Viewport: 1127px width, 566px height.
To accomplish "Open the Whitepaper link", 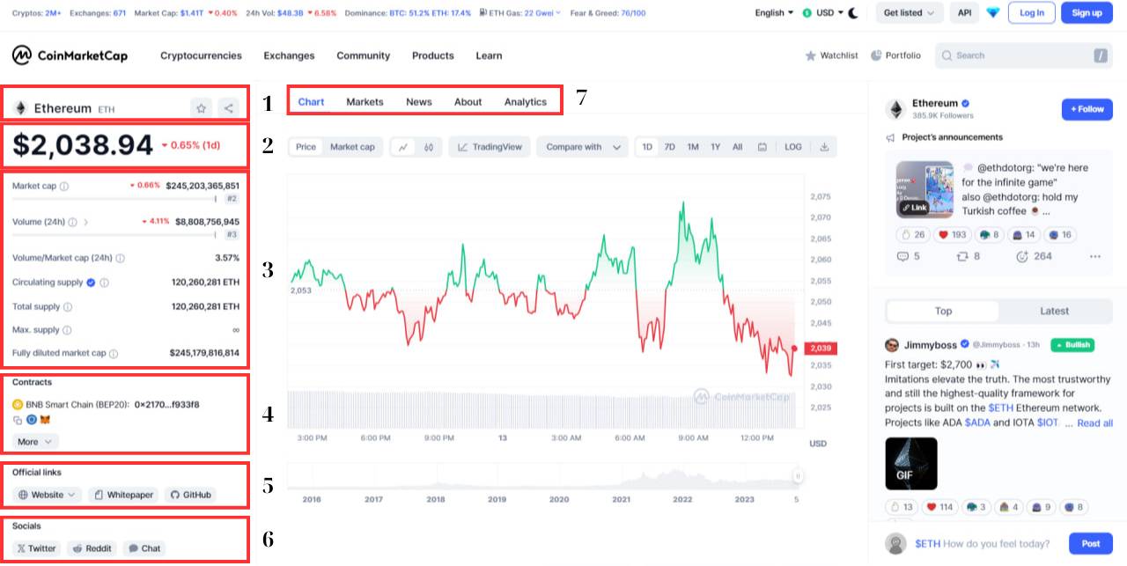I will point(124,495).
